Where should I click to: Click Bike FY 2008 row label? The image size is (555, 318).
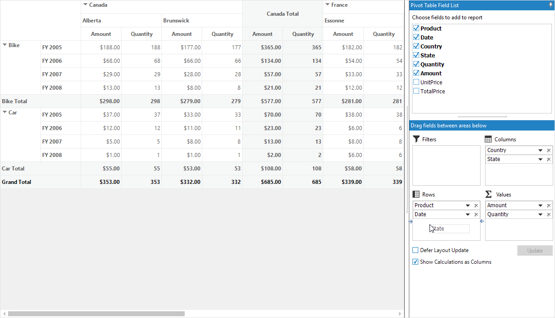coord(61,88)
